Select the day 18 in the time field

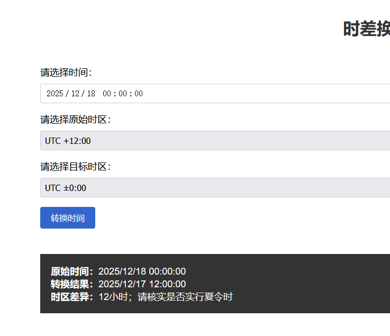tap(91, 94)
